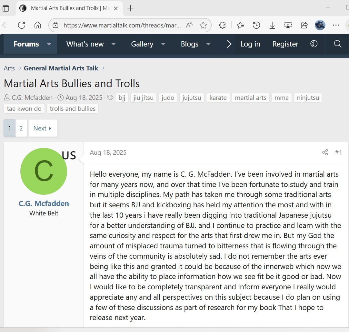The width and height of the screenshot is (349, 332).
Task: Open a new browser tab
Action: tap(130, 8)
